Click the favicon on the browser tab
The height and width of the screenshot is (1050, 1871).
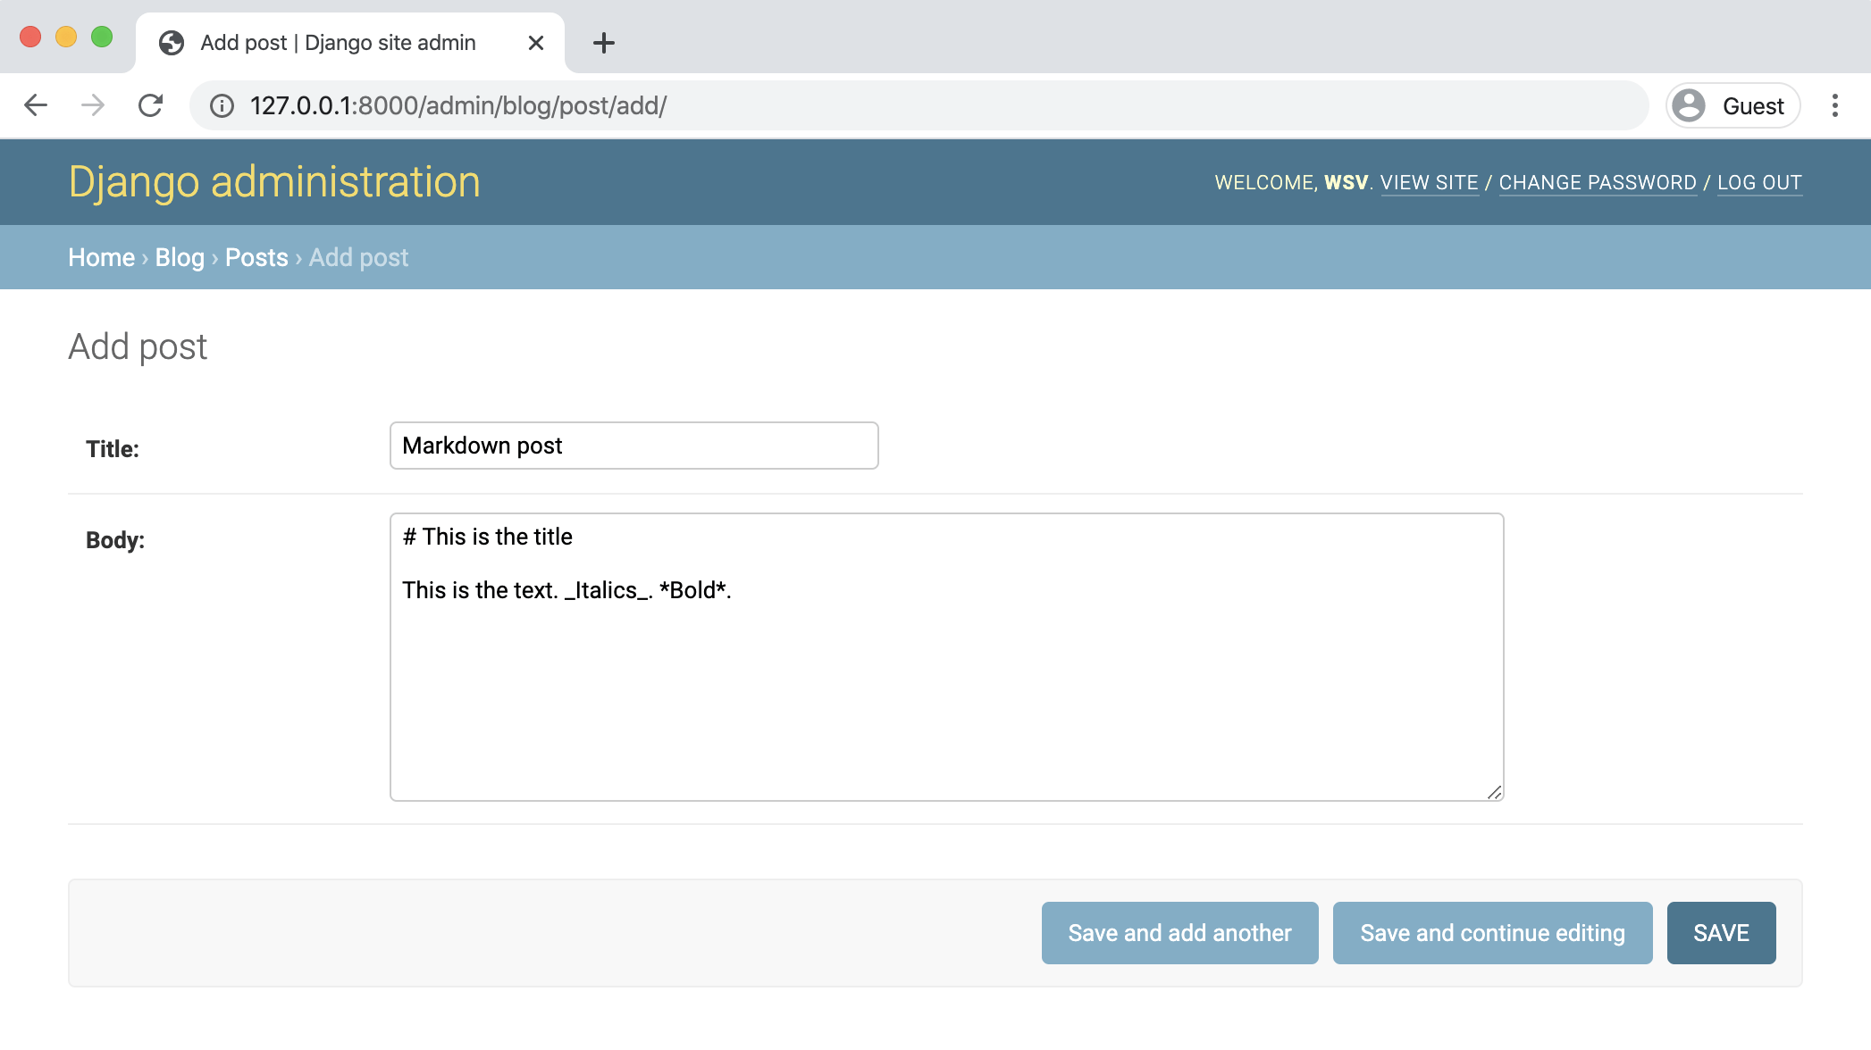coord(171,42)
